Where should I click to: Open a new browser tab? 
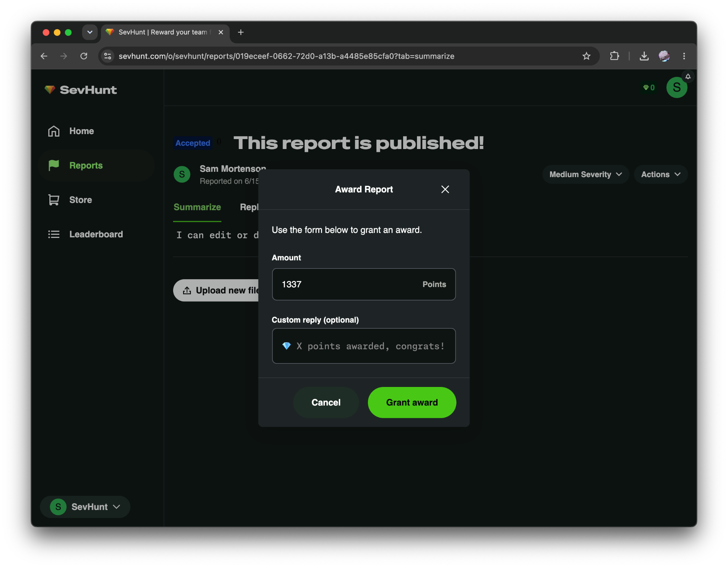click(x=241, y=32)
